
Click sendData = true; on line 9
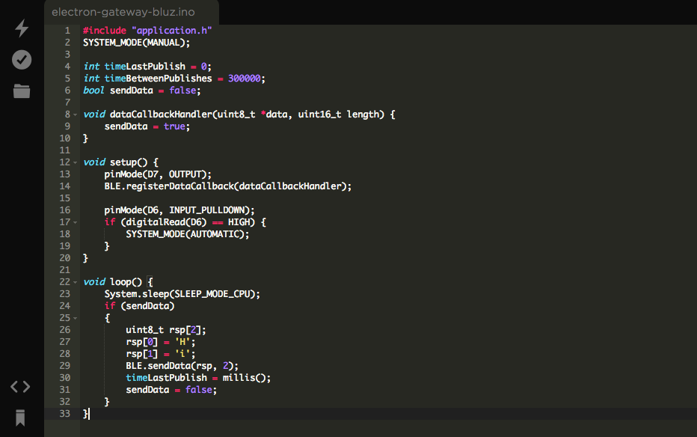pos(147,126)
